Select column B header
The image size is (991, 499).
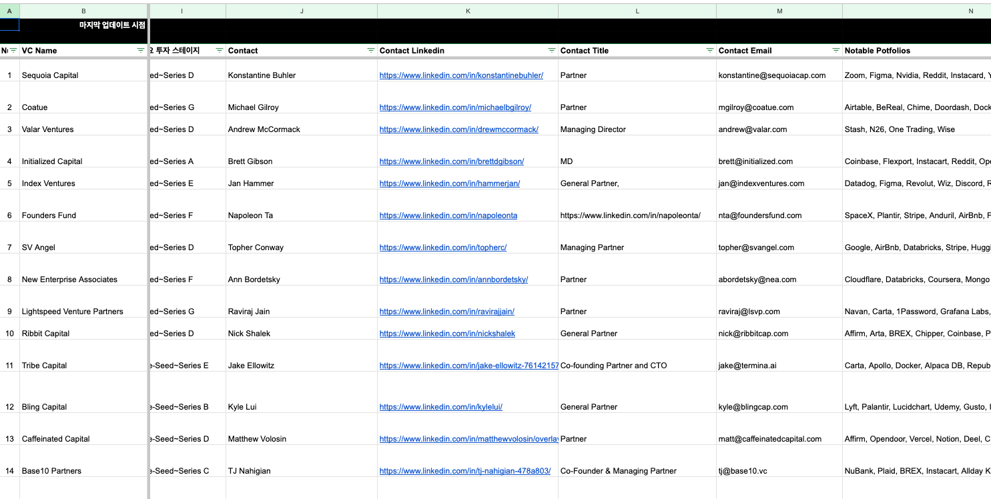point(83,11)
